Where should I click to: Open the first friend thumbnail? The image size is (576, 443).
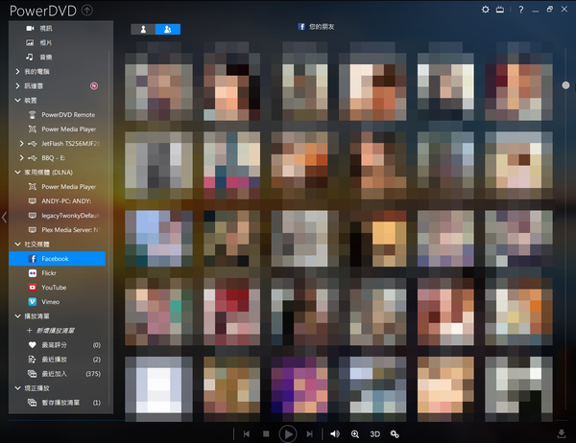pos(154,80)
